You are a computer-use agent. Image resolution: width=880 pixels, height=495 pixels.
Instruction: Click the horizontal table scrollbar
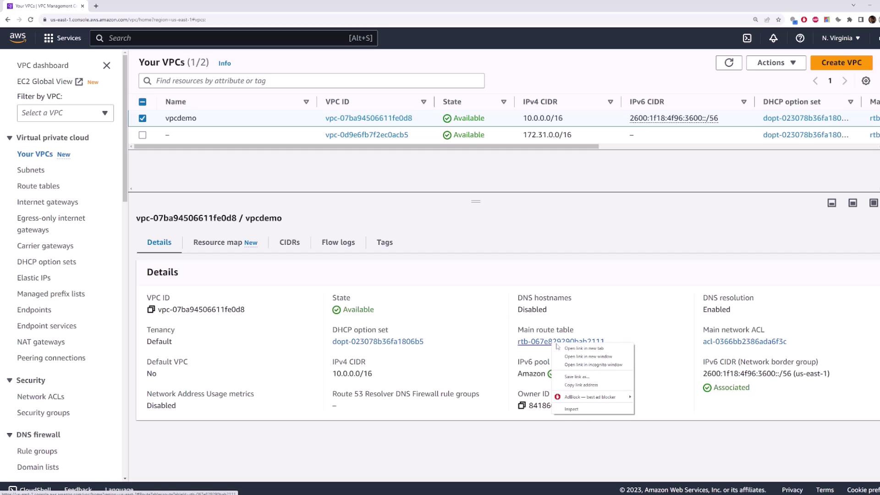[367, 147]
